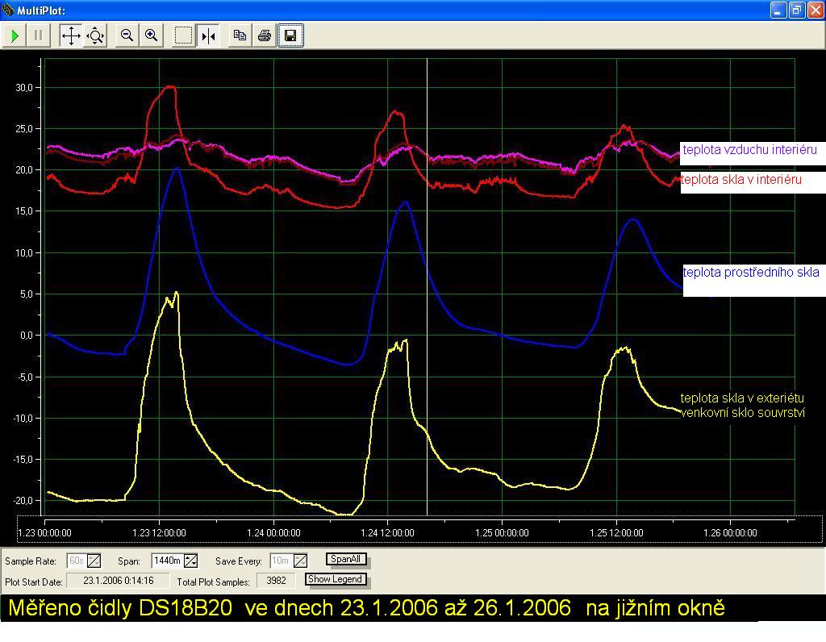
Task: Click the Save Every spinner control
Action: pos(300,561)
